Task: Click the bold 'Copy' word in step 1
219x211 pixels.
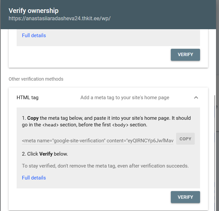Action: pos(33,118)
